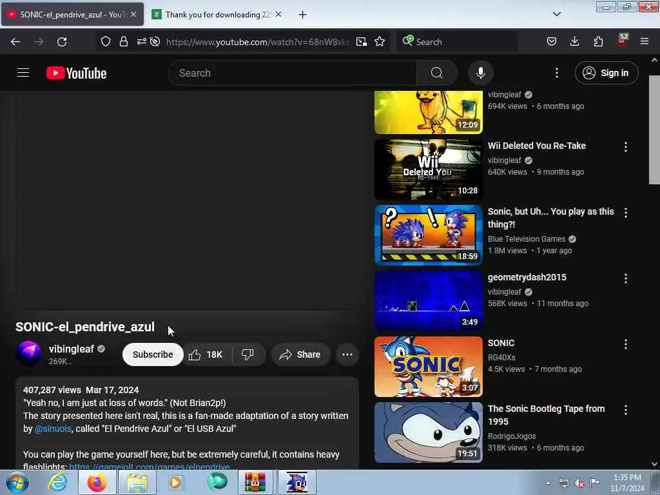Visit vibingleaf channel name under video
The width and height of the screenshot is (660, 495).
[72, 349]
